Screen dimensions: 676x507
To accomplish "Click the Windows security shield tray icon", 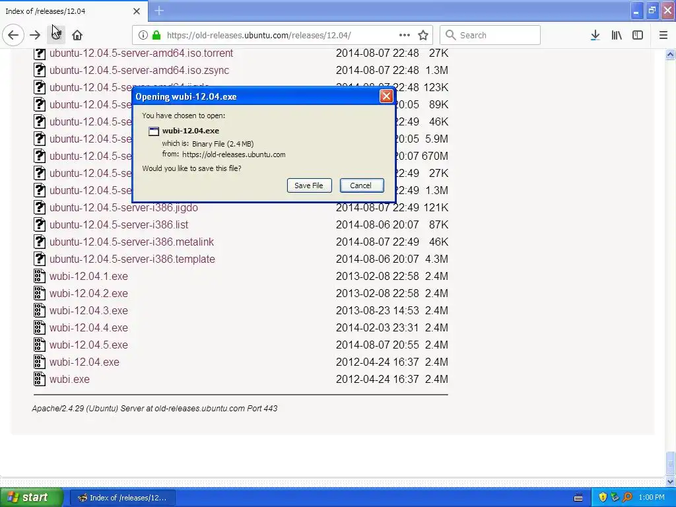I will [603, 498].
